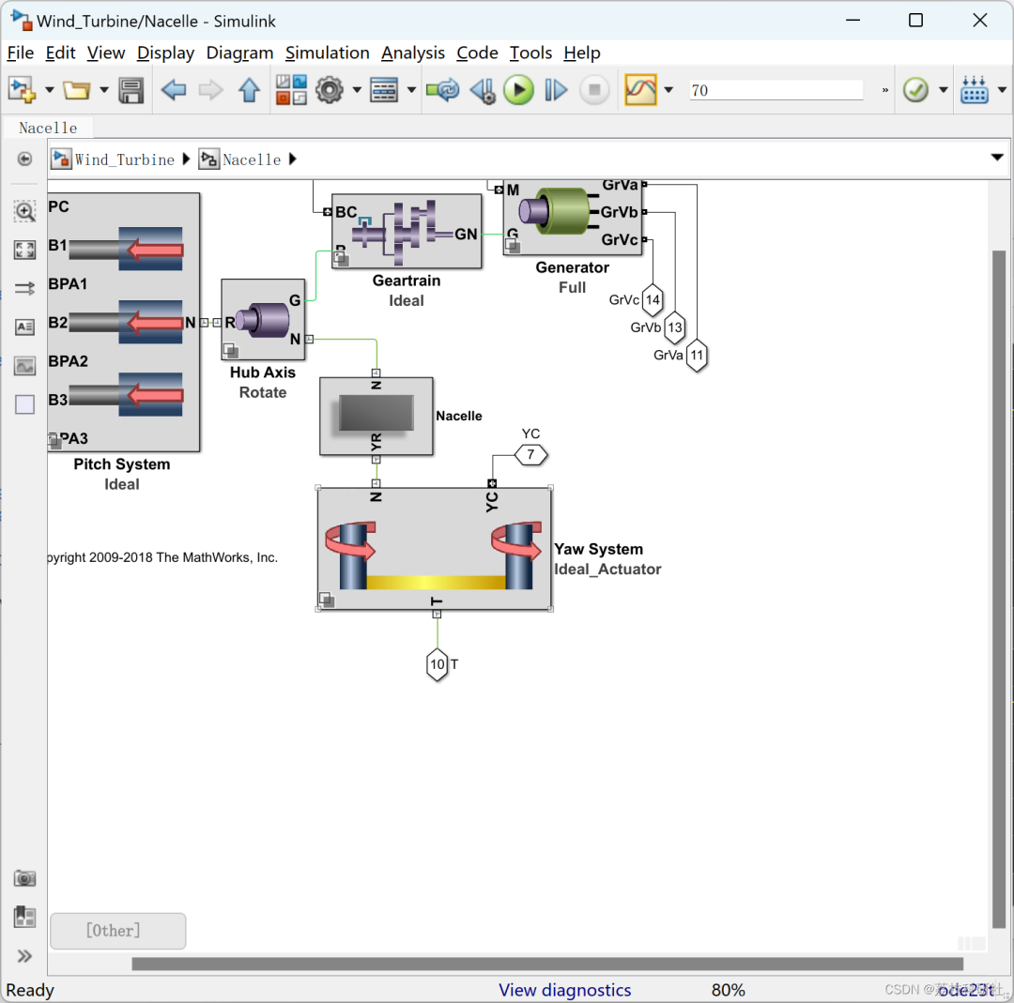Open the Code menu
The width and height of the screenshot is (1014, 1003).
(x=477, y=53)
